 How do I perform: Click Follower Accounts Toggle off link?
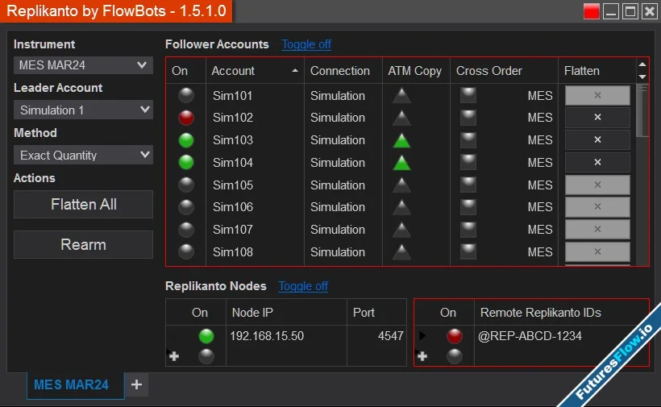tap(306, 44)
